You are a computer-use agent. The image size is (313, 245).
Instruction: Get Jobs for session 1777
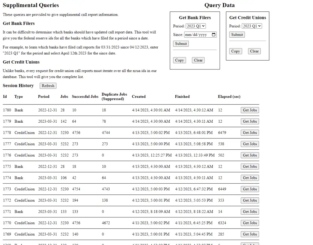click(x=250, y=144)
